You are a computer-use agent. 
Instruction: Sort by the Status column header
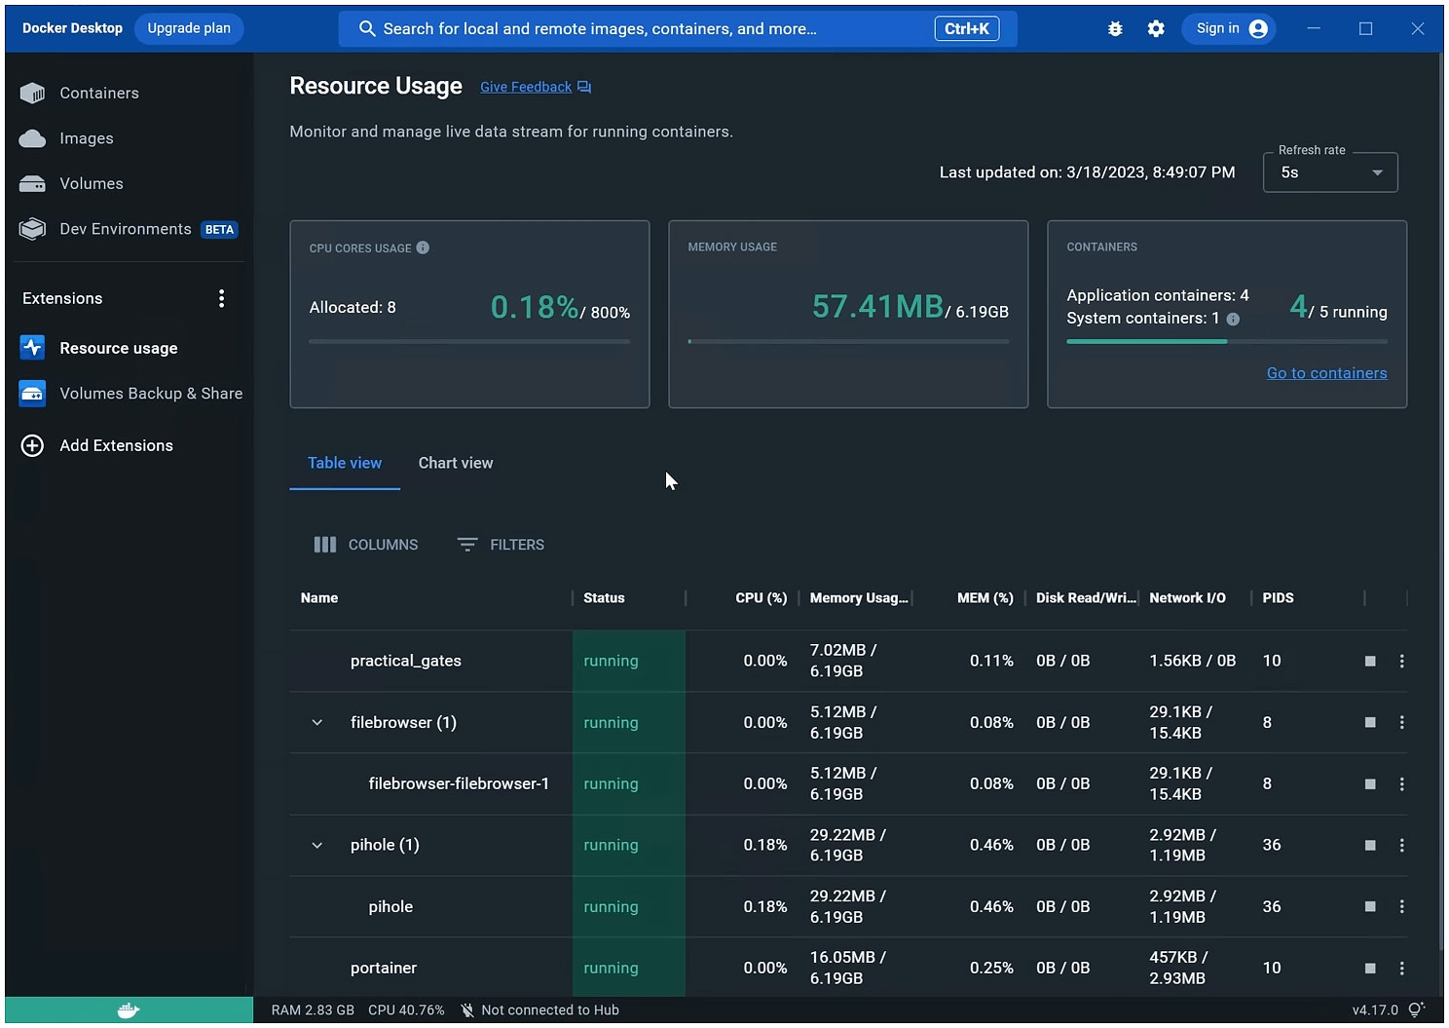604,598
